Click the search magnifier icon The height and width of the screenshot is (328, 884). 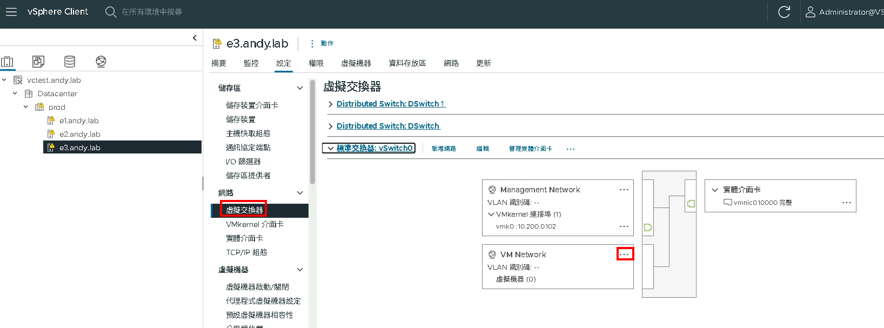click(x=111, y=12)
